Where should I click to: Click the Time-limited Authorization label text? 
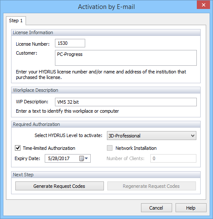[49, 148]
